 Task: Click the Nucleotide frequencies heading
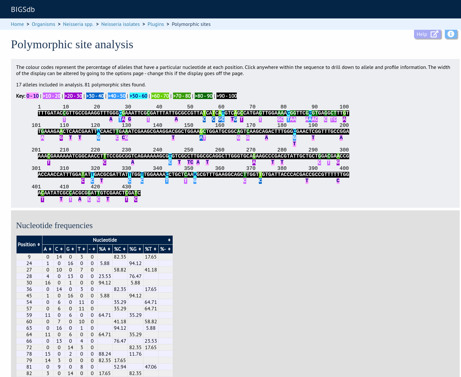click(x=54, y=226)
